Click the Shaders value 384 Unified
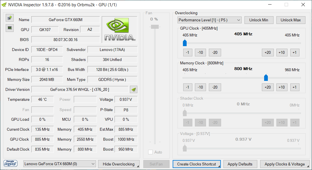312x170 pixels. pos(113,60)
